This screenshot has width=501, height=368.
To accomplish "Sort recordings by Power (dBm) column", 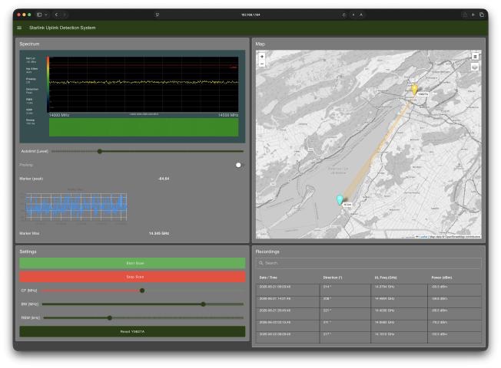I will (442, 278).
